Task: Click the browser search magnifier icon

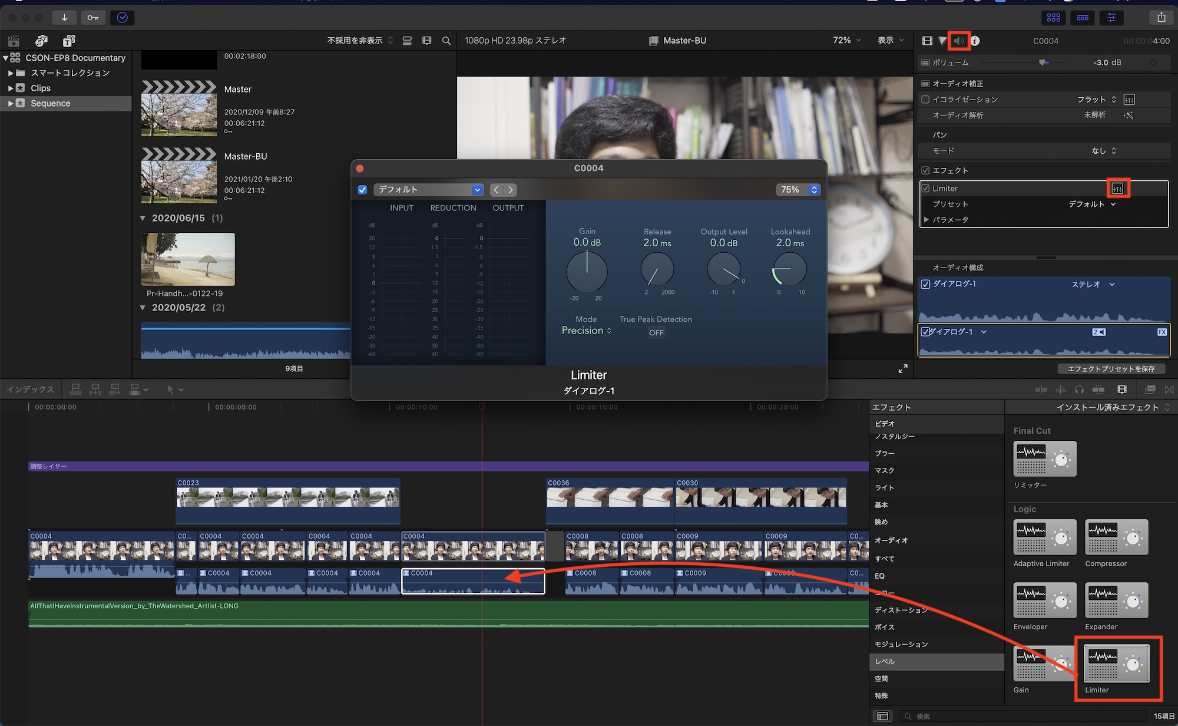Action: tap(446, 41)
